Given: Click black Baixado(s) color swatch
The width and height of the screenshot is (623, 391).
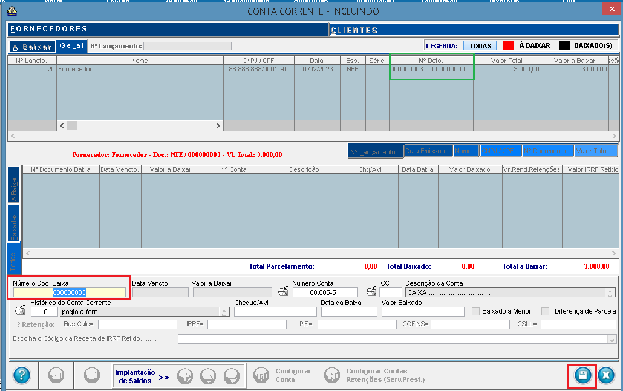Looking at the screenshot, I should 564,45.
